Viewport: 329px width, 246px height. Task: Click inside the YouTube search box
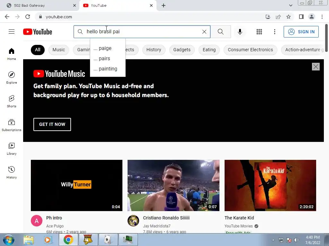(142, 32)
